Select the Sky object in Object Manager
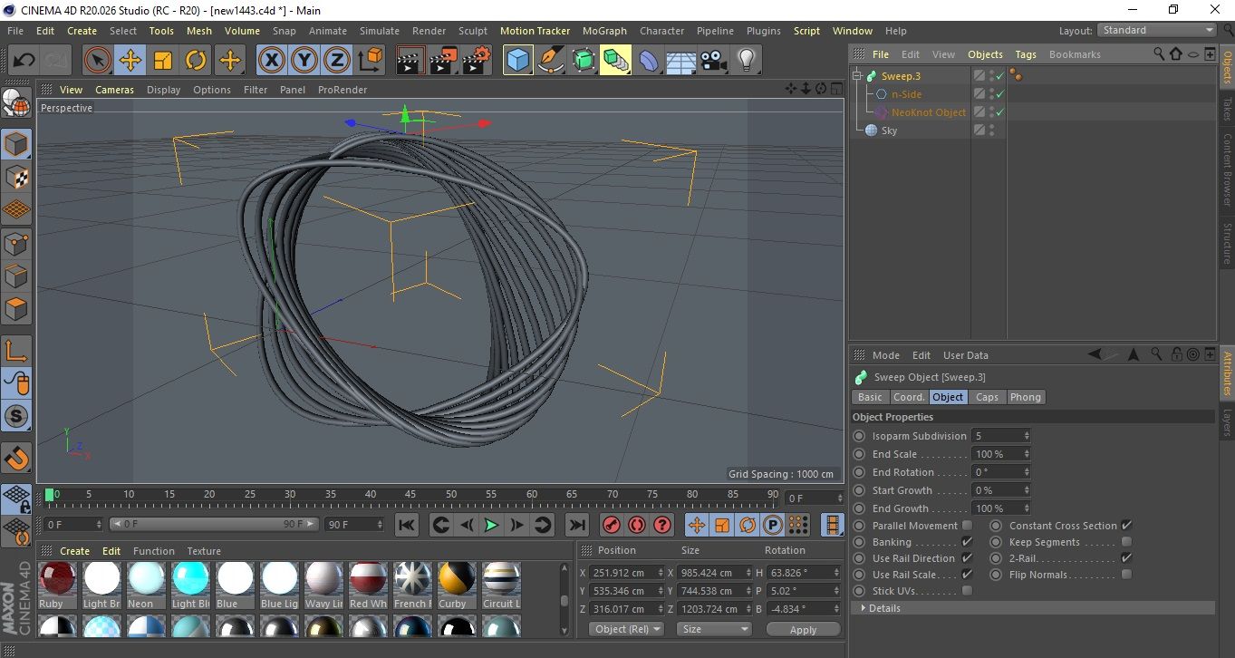Viewport: 1235px width, 658px height. (889, 131)
